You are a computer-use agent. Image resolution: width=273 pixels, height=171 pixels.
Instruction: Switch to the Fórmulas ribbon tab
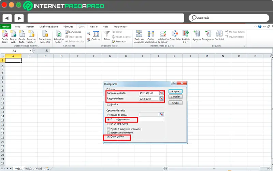[68, 27]
